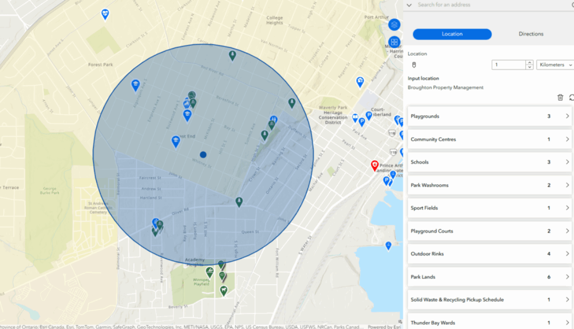The image size is (574, 329).
Task: Click the blue center dot of the buffer
Action: point(203,154)
